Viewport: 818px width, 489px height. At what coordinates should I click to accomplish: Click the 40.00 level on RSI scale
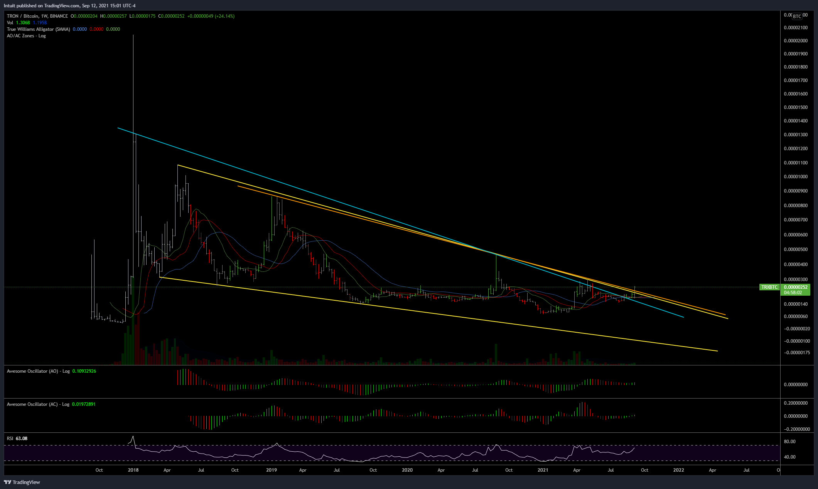coord(790,457)
